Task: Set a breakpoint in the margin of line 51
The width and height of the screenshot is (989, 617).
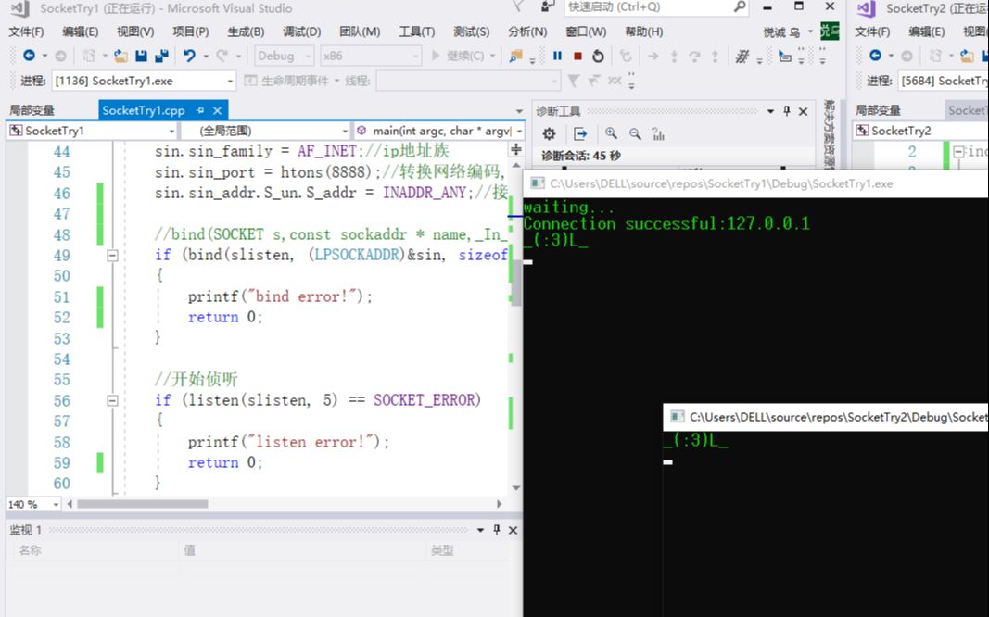Action: pos(17,296)
